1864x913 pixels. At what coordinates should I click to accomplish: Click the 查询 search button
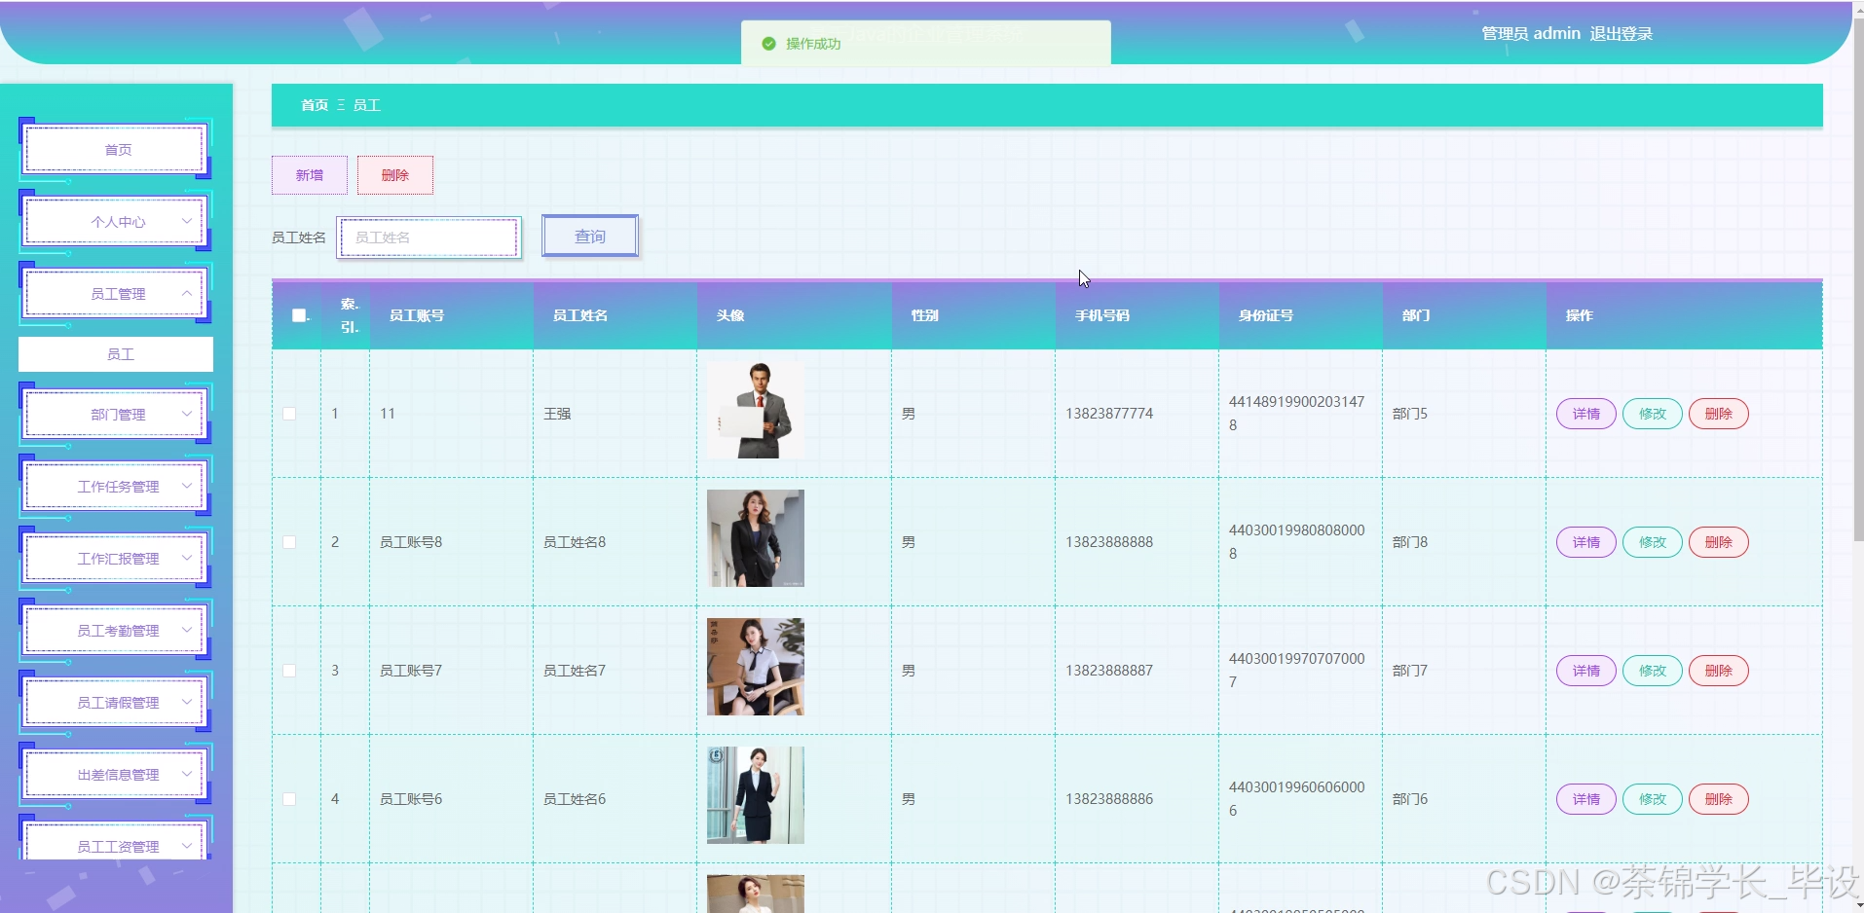pos(590,237)
